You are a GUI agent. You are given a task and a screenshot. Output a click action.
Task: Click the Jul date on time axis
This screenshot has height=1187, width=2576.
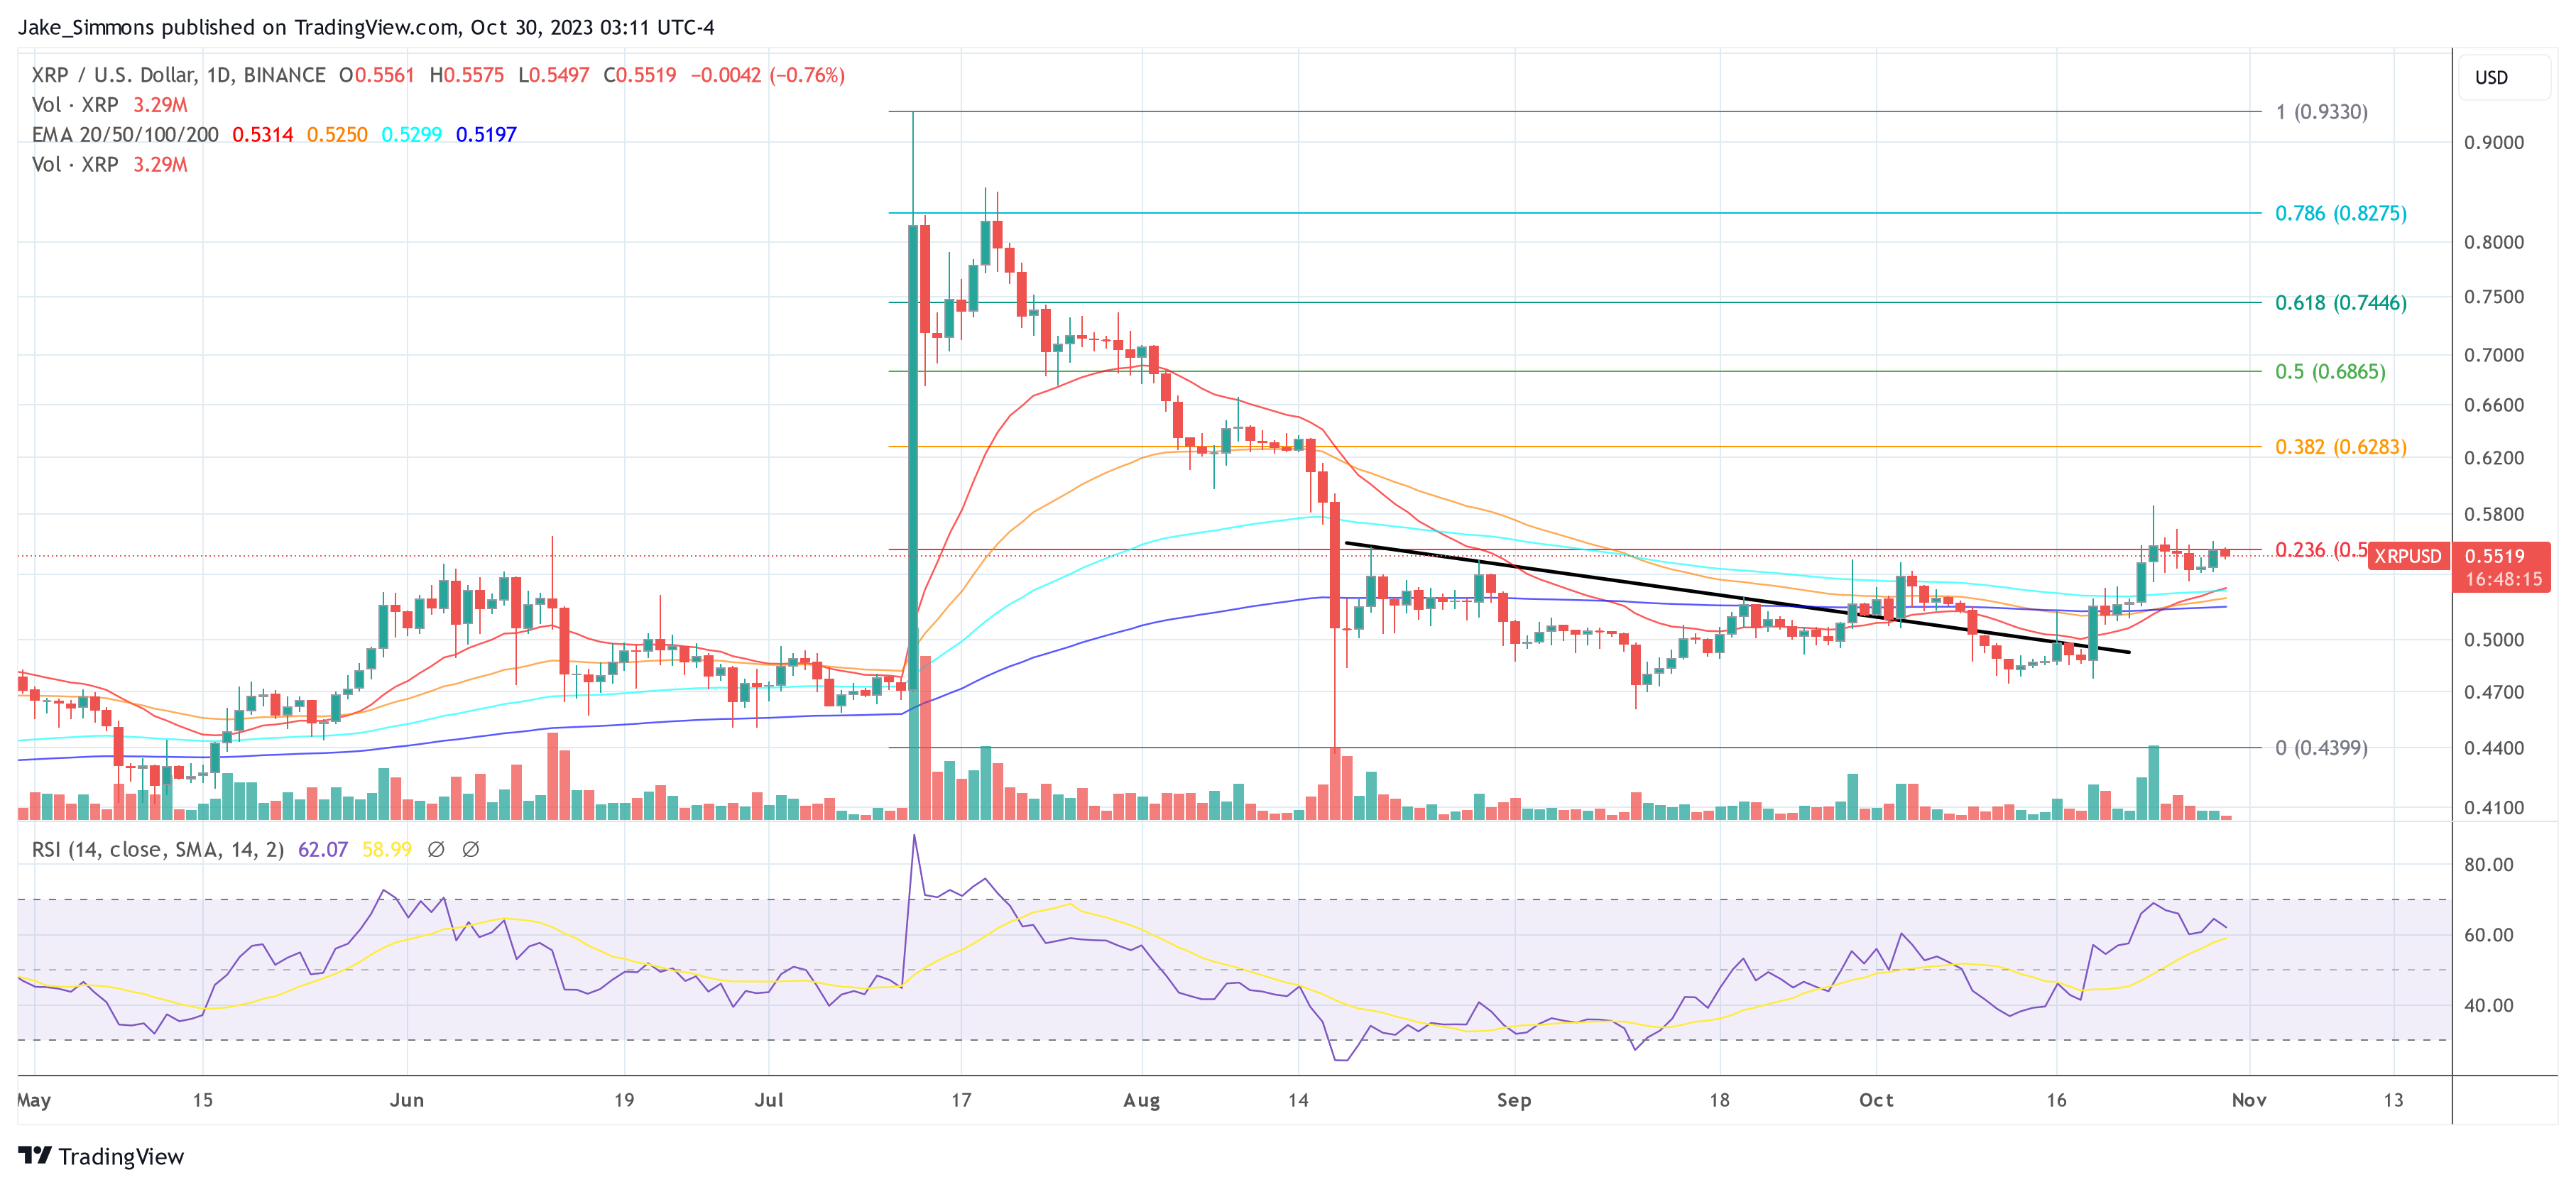coord(768,1100)
